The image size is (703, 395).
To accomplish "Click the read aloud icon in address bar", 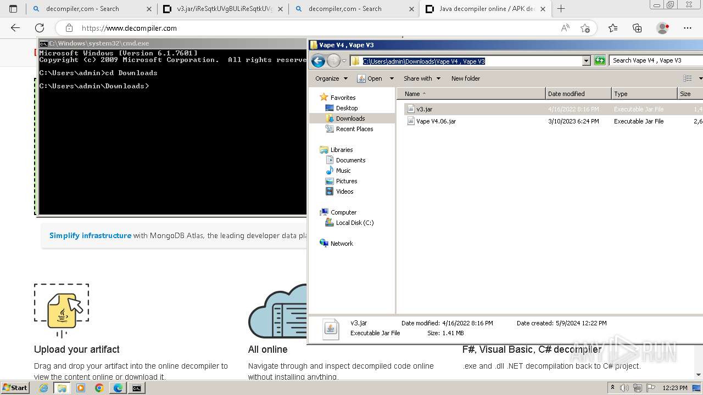I will [565, 28].
